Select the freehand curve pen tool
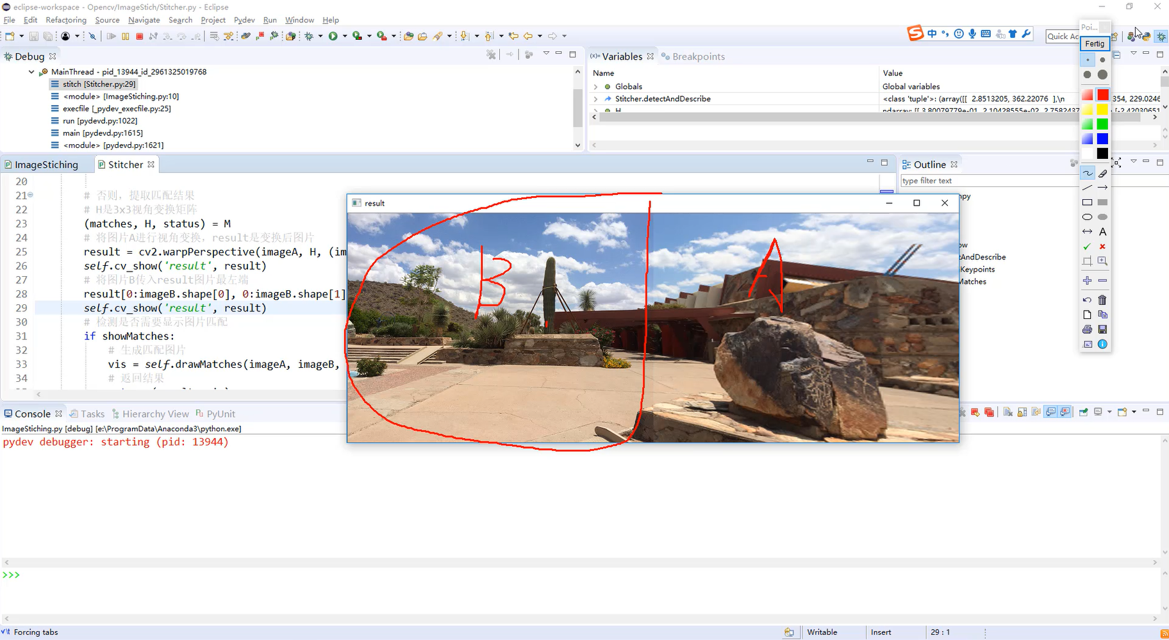This screenshot has height=640, width=1169. click(x=1088, y=174)
